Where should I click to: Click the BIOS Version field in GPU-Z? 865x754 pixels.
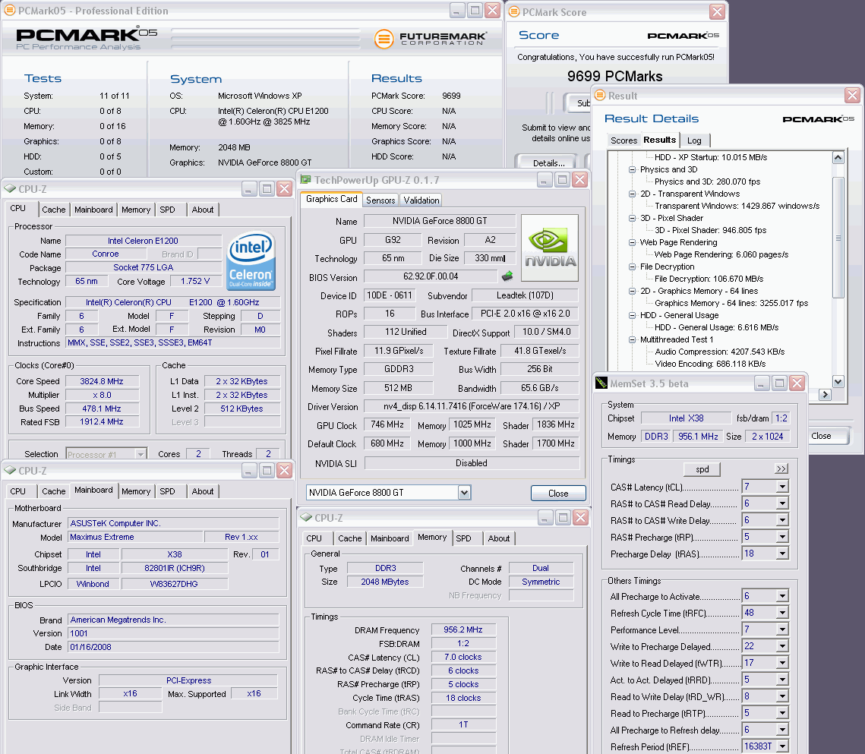(431, 276)
